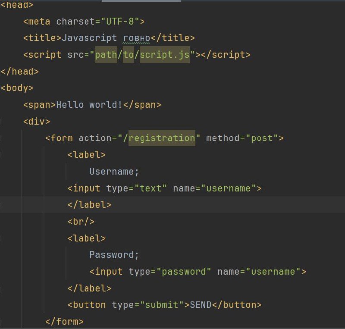The width and height of the screenshot is (345, 329).
Task: Click the "method" attribute of the form
Action: tap(223, 138)
